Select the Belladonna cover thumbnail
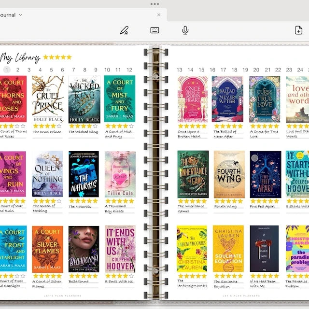 click(x=84, y=249)
